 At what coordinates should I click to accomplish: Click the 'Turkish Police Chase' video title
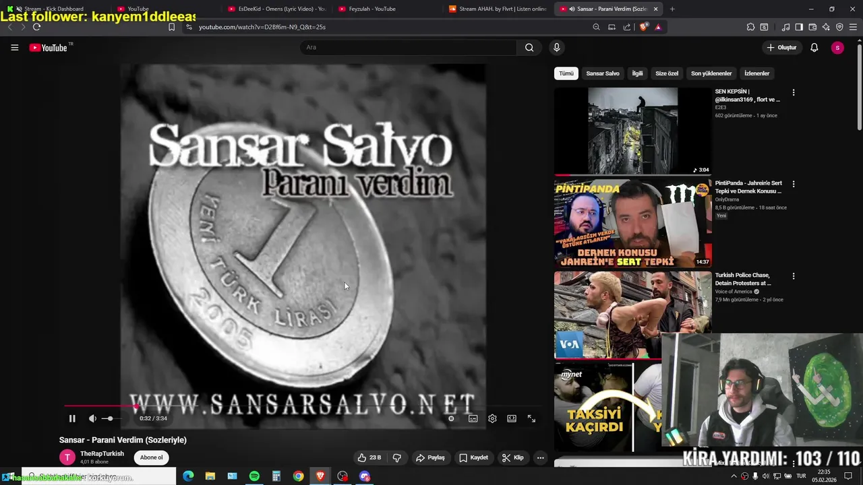[743, 279]
